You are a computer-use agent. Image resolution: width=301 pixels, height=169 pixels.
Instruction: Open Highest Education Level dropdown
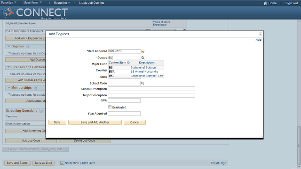[x=148, y=30]
